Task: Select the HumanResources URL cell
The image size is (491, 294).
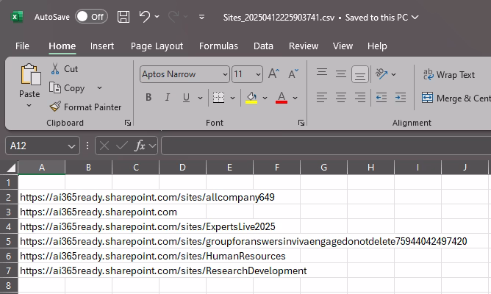Action: (x=153, y=256)
